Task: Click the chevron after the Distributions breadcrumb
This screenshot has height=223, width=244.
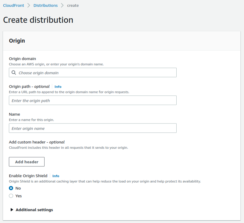Action: coord(62,5)
